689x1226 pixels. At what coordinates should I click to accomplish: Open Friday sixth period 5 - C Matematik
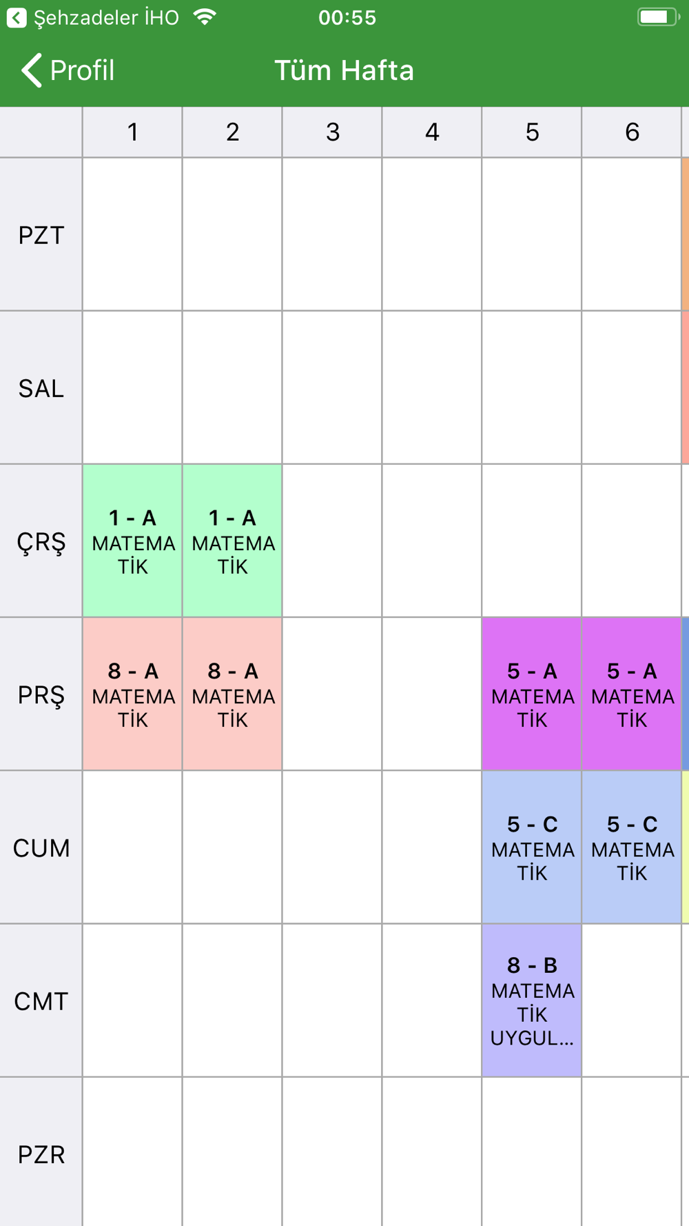pyautogui.click(x=632, y=847)
